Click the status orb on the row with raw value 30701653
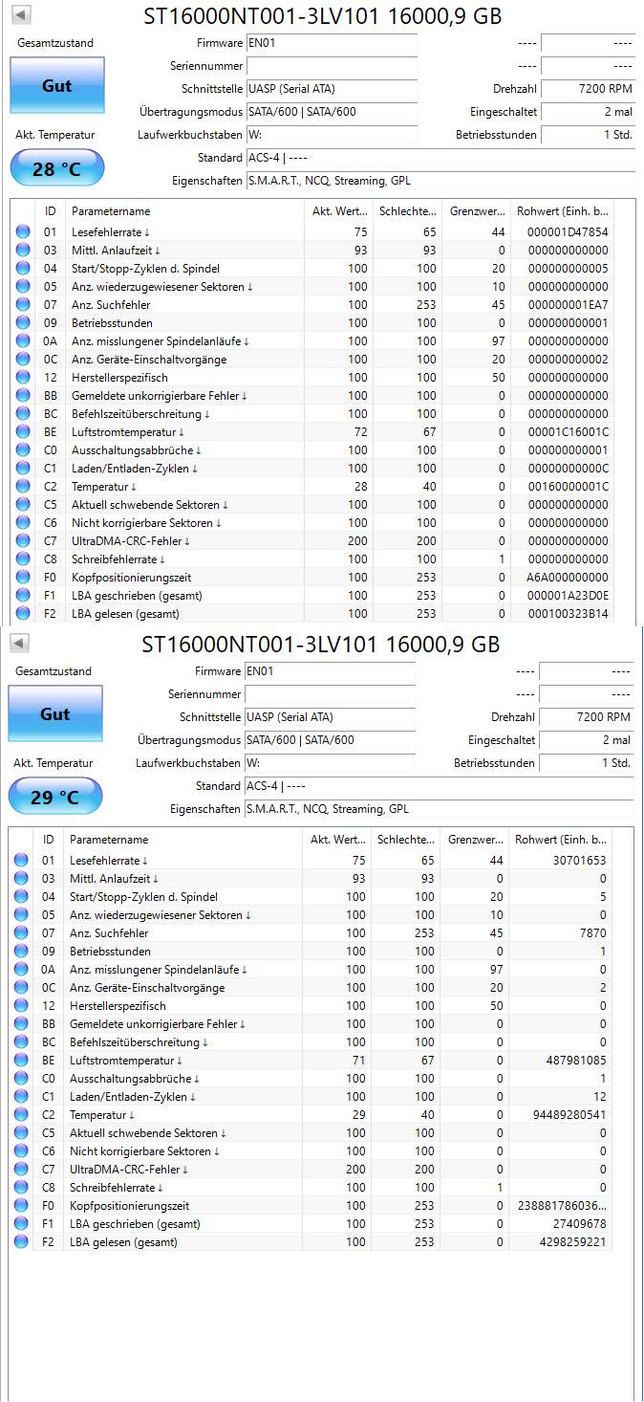 [21, 861]
